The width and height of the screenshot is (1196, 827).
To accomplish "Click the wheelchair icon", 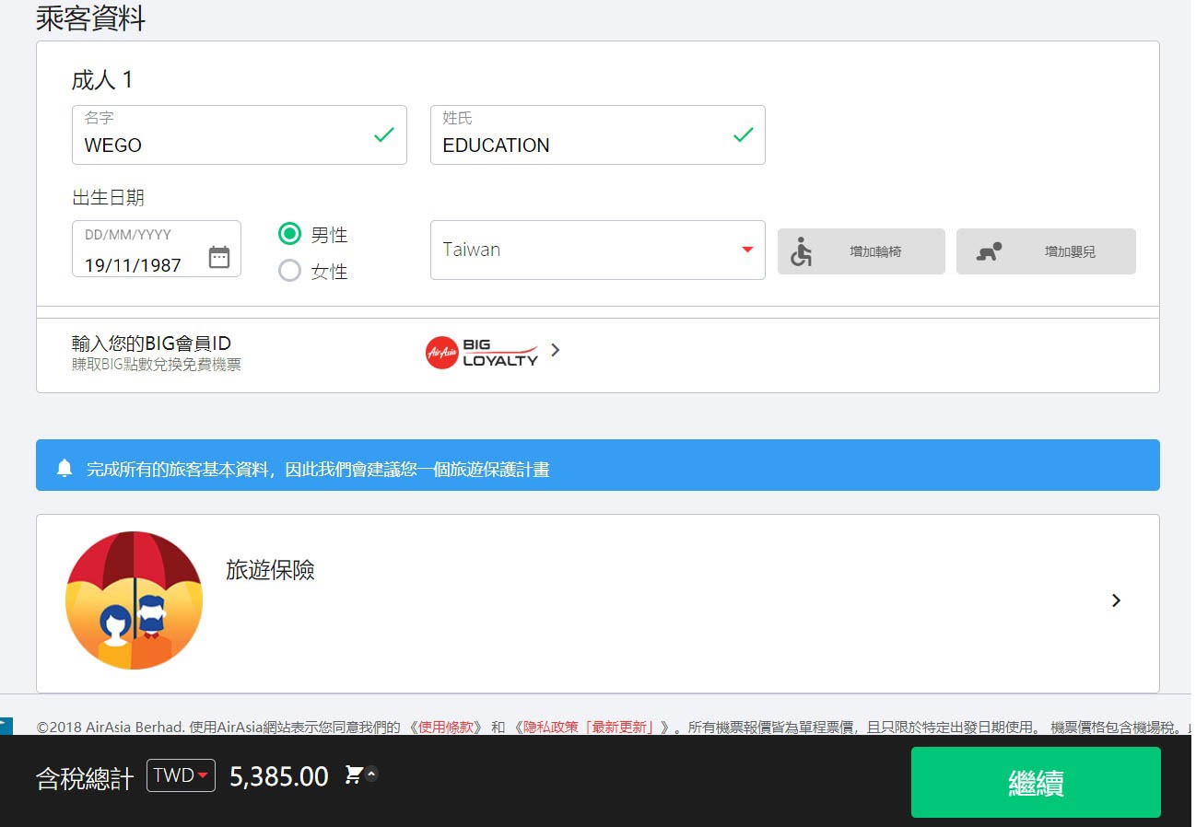I will pos(801,251).
